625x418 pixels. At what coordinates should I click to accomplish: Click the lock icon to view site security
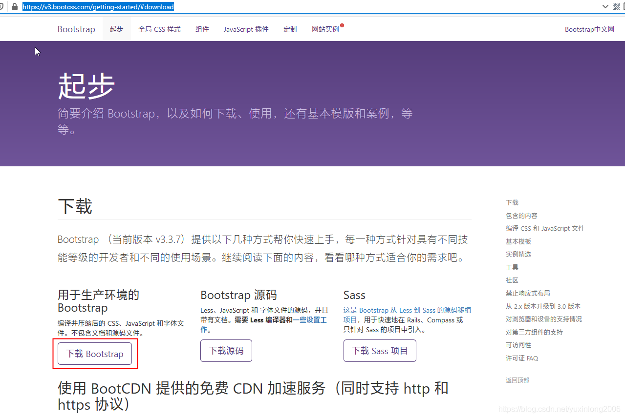[15, 7]
